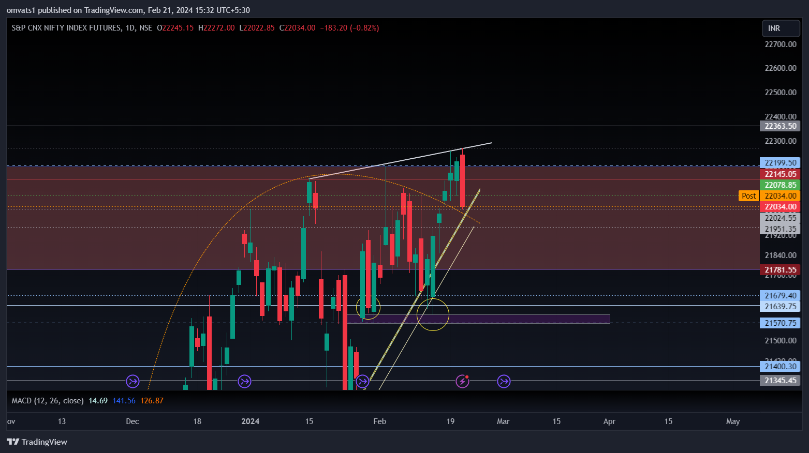The image size is (809, 453).
Task: Click the 21639.75 blue price label
Action: [x=780, y=307]
